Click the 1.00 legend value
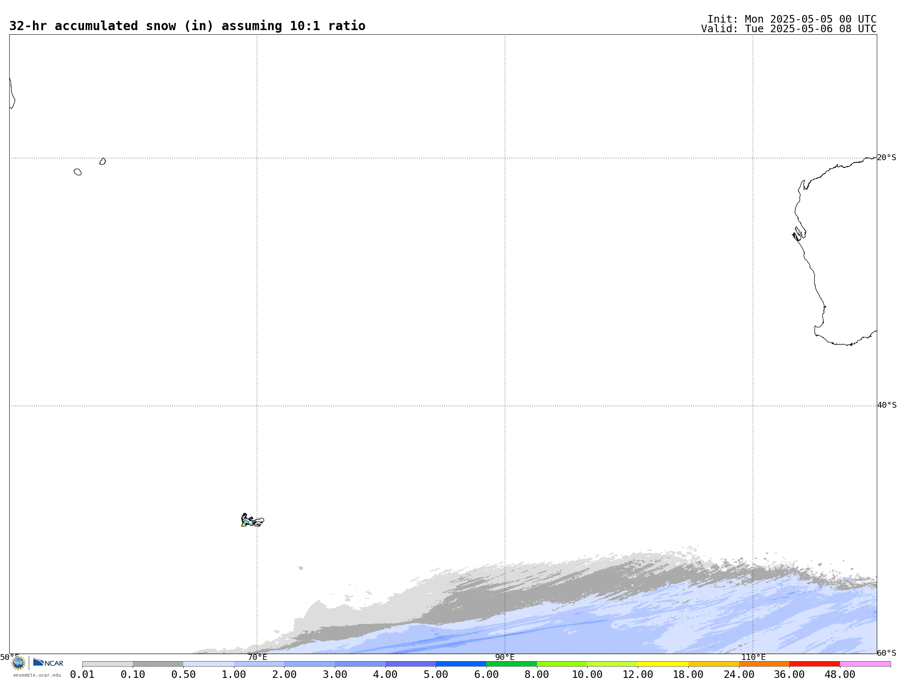904x680 pixels. [234, 675]
